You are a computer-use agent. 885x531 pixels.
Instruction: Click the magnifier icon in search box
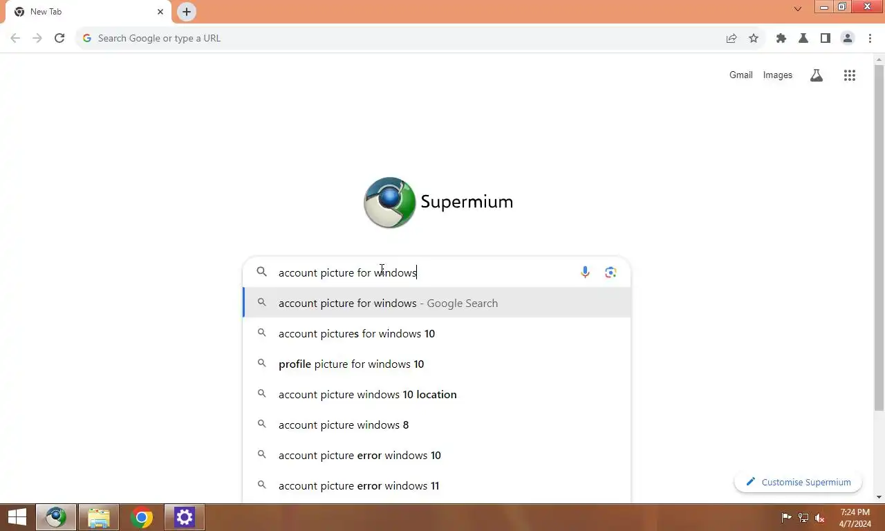[262, 272]
